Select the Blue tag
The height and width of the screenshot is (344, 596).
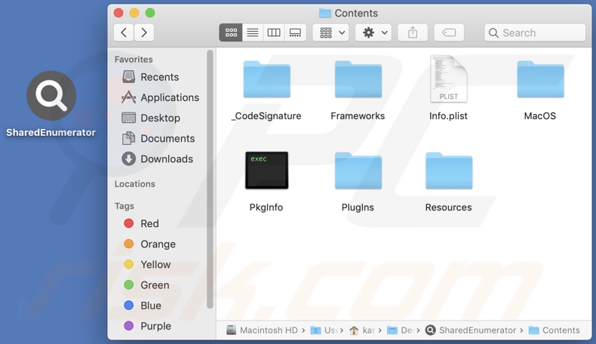143,306
